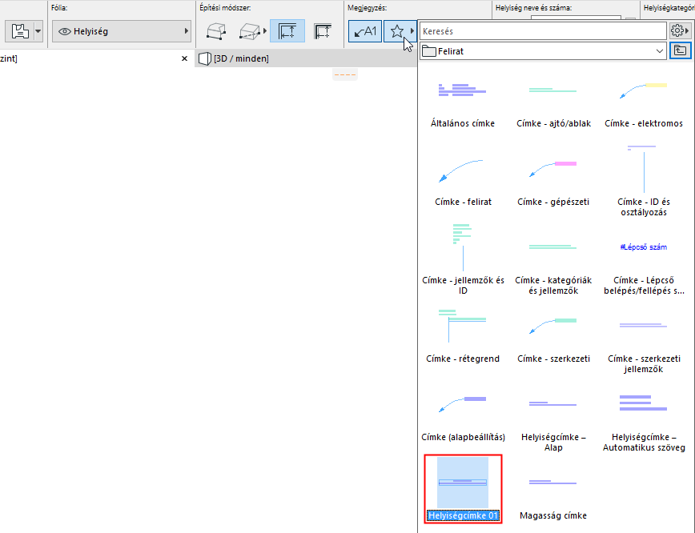Expand the construction method flyout arrow
The height and width of the screenshot is (533, 695).
265,31
